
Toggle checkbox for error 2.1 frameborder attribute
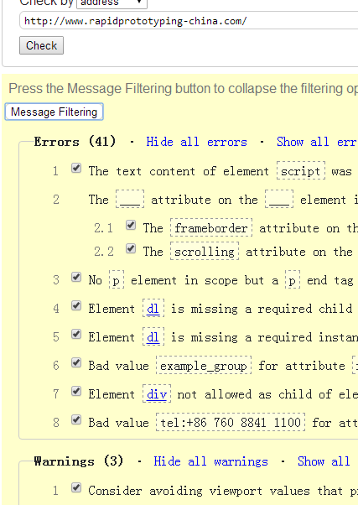pos(131,225)
